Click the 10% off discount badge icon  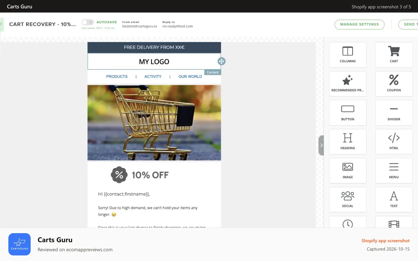(x=119, y=175)
